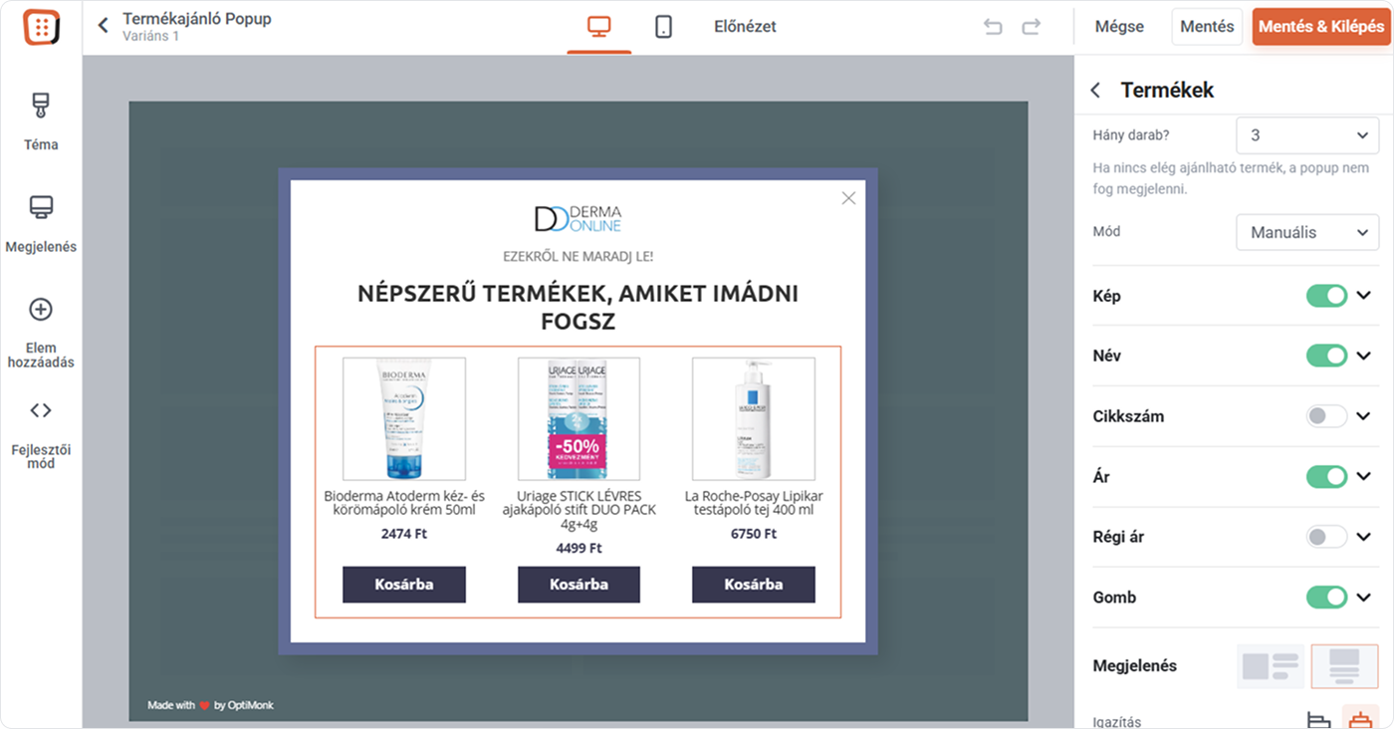
Task: Enable the Cikkszám switch
Action: [1326, 416]
